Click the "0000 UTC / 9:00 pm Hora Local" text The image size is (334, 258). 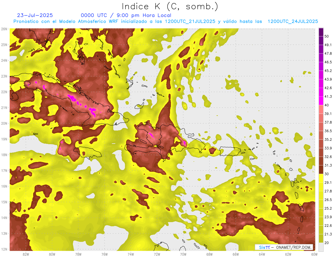click(126, 15)
